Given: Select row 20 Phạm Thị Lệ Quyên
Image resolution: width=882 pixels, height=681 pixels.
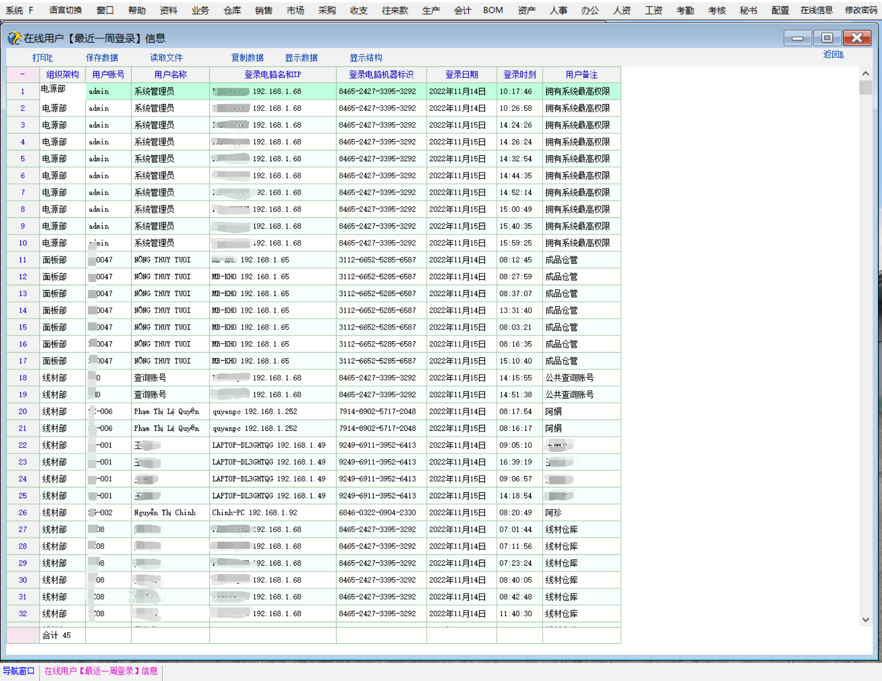Looking at the screenshot, I should [166, 411].
